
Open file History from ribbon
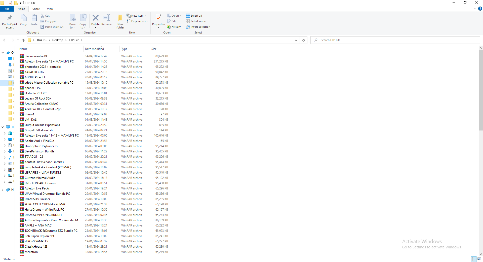click(174, 27)
